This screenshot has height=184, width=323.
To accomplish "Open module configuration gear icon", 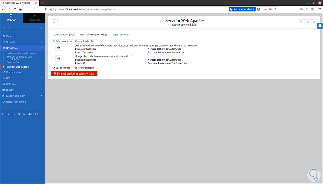I will 54,22.
